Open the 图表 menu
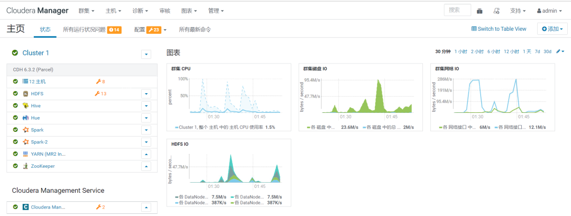This screenshot has width=571, height=216. [x=189, y=11]
